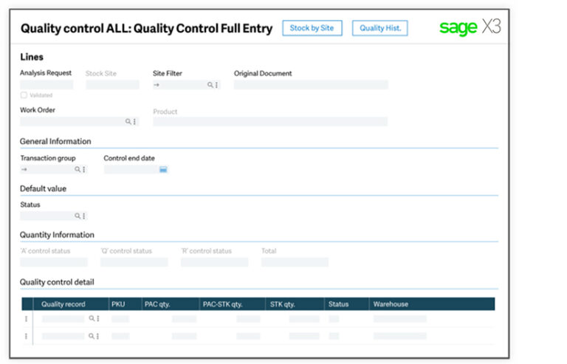This screenshot has height=364, width=567.
Task: Open the first table row's leading actions menu
Action: click(x=27, y=319)
